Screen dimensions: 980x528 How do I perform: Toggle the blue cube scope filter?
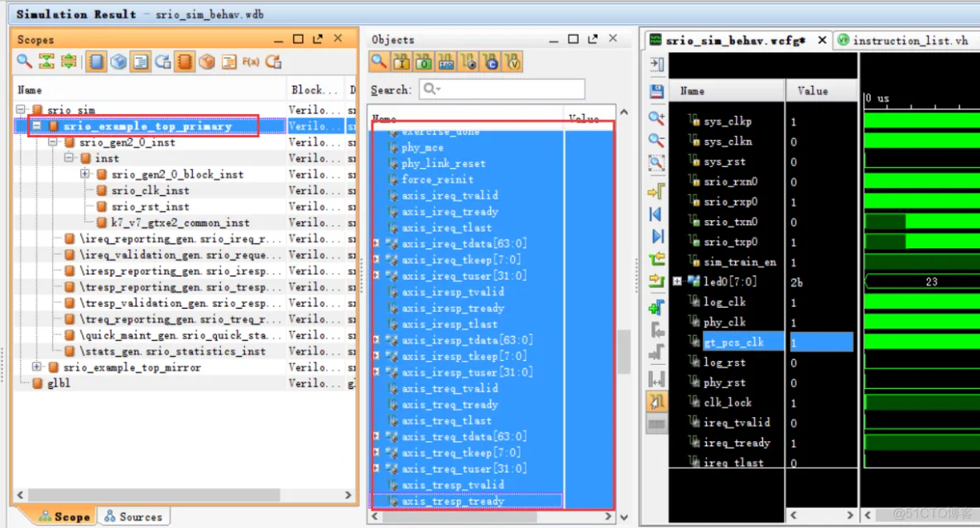coord(118,61)
